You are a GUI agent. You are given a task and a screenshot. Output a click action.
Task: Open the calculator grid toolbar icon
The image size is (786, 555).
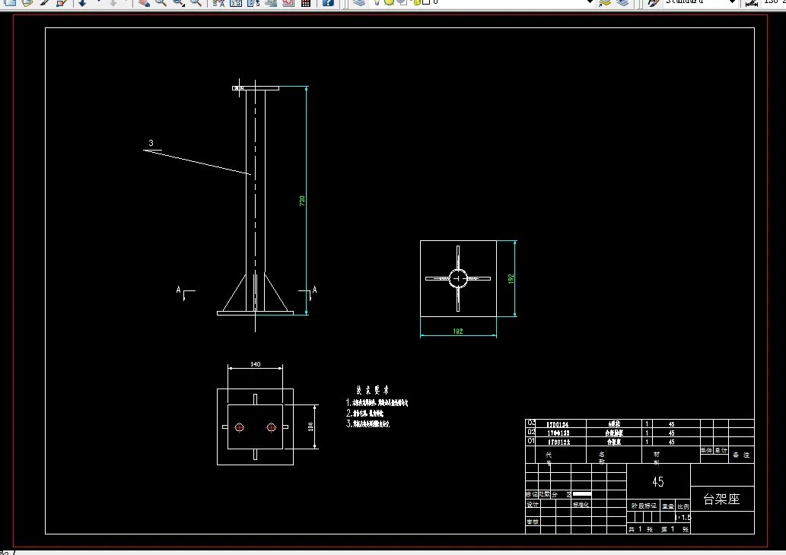(305, 2)
